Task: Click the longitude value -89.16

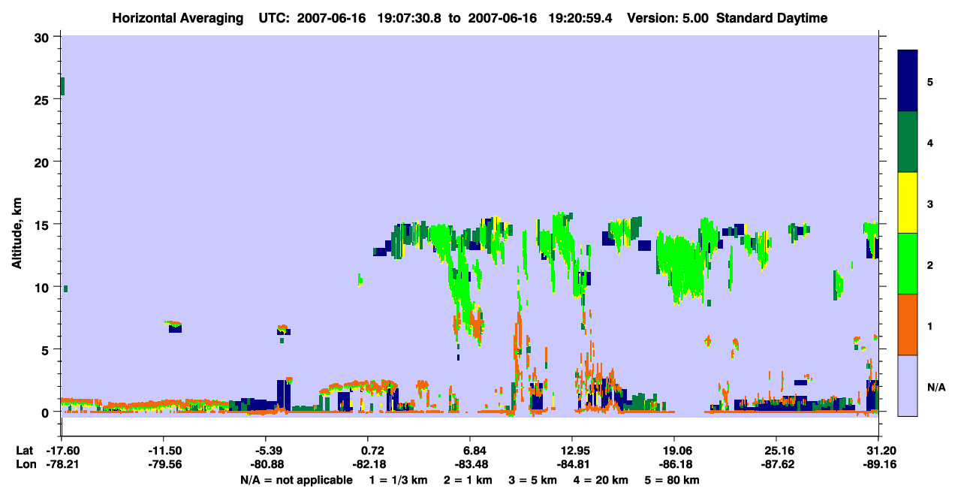Action: (x=878, y=465)
